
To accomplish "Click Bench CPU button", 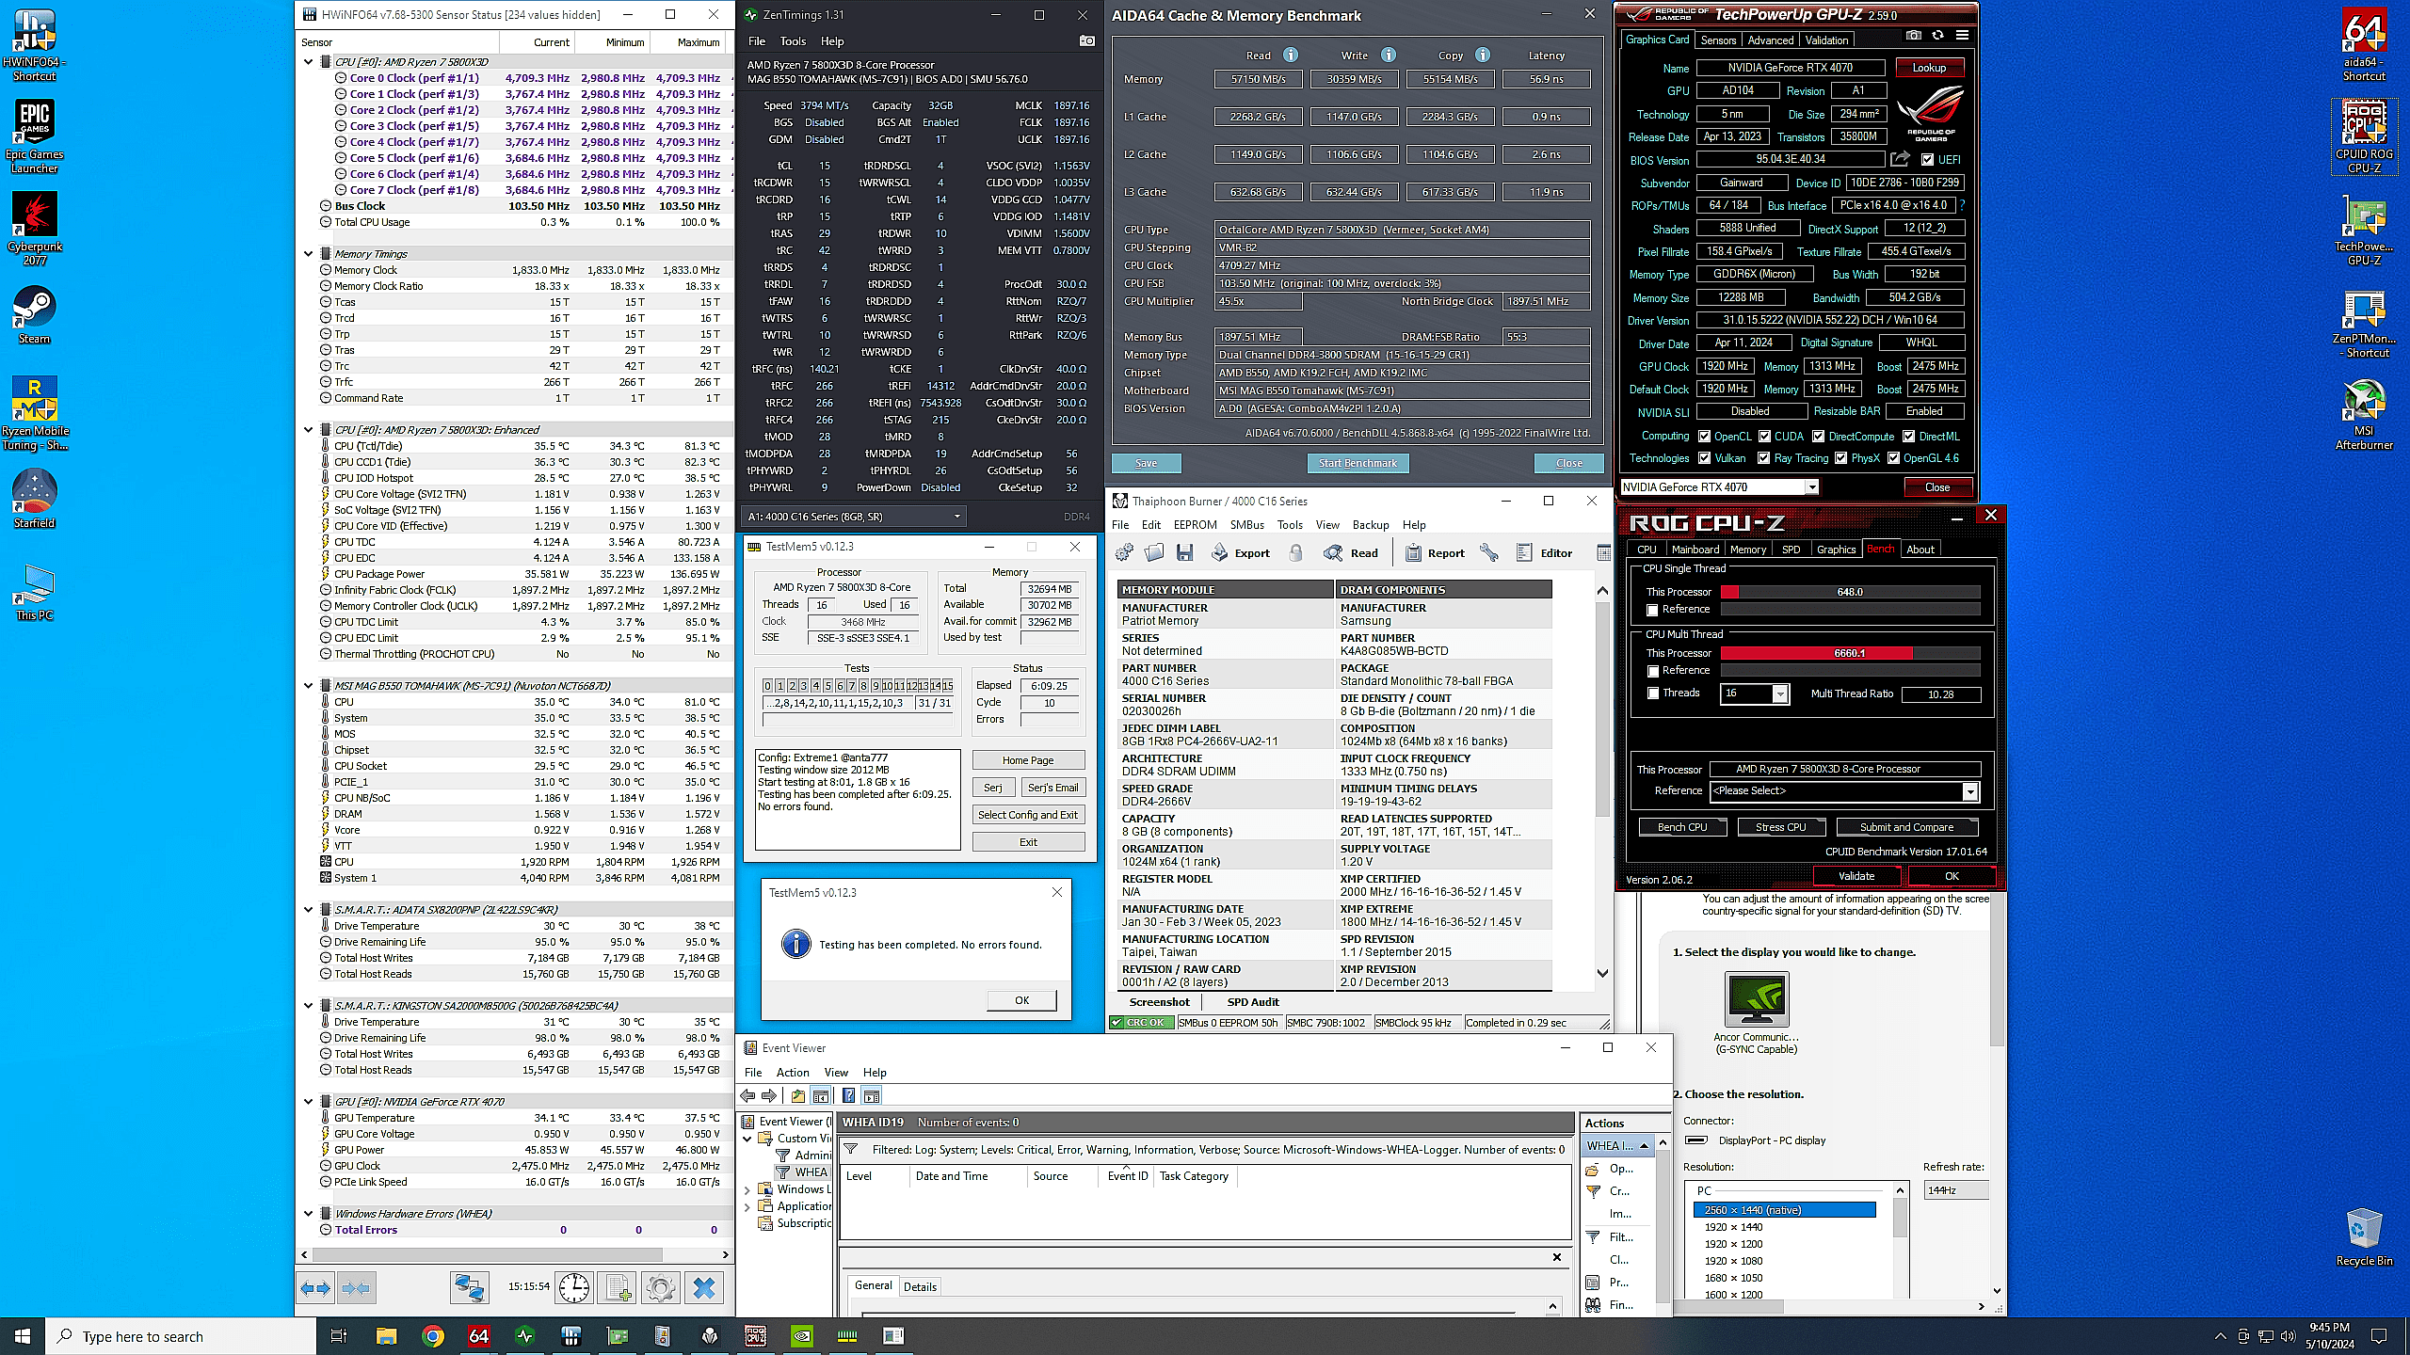I will click(x=1682, y=827).
